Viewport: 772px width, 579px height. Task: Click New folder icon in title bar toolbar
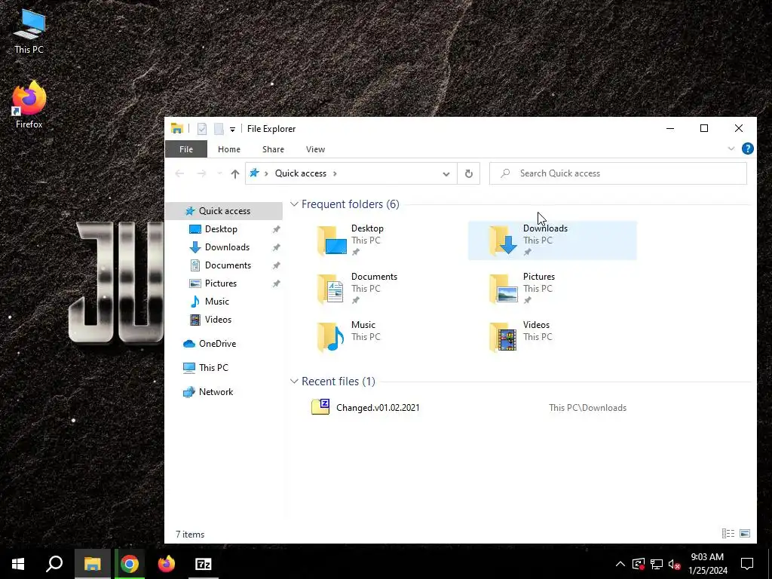[x=219, y=129]
